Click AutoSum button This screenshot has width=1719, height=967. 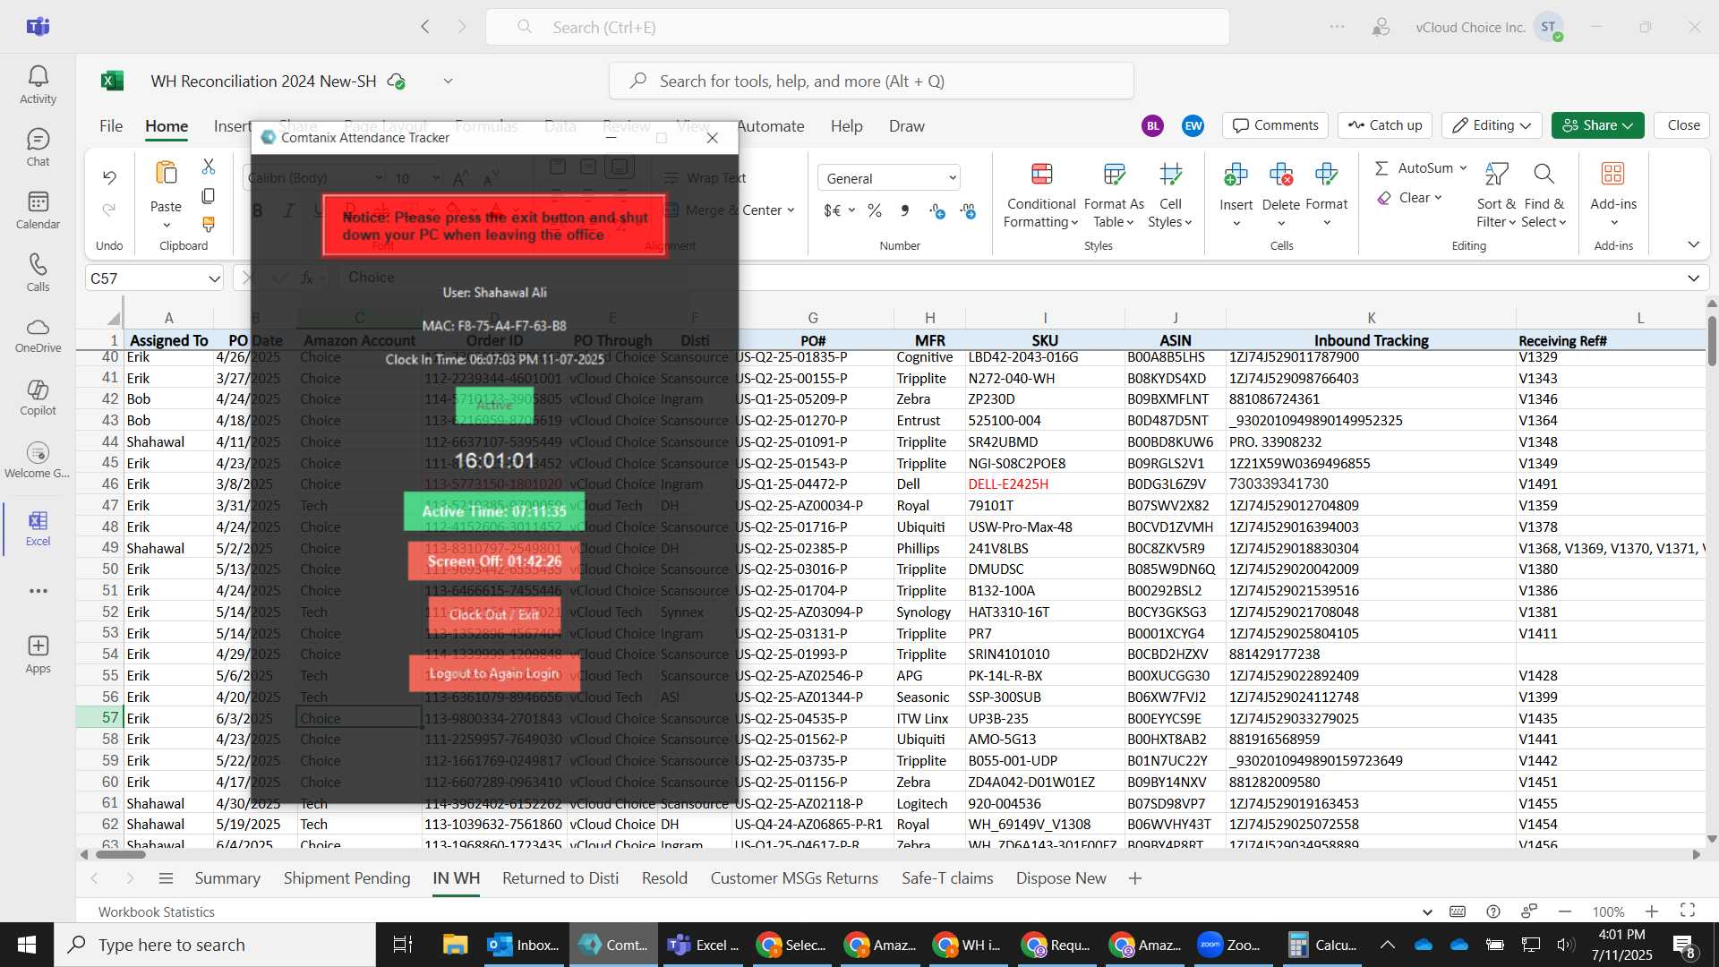1415,167
